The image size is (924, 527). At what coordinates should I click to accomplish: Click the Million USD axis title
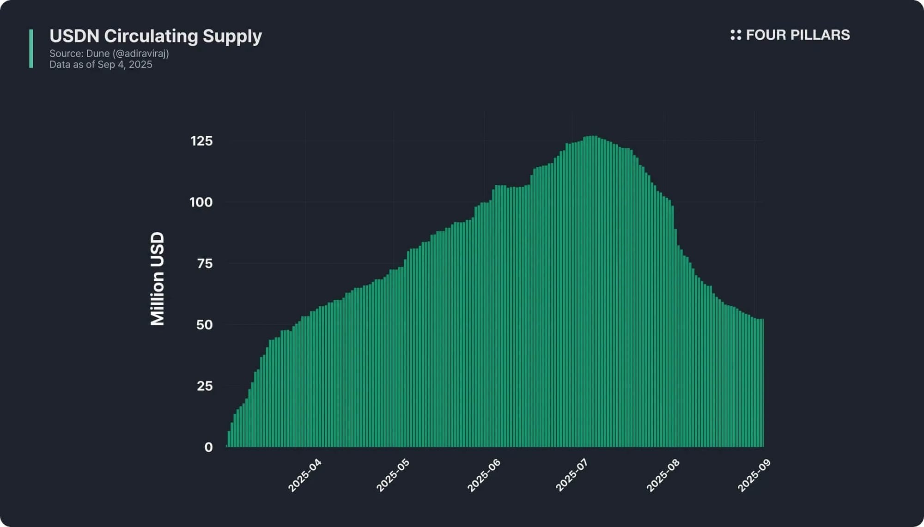point(158,279)
